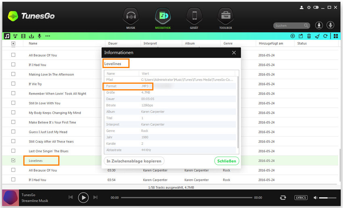Click the TunesGo logo
Image resolution: width=343 pixels, height=208 pixels.
[x=31, y=16]
